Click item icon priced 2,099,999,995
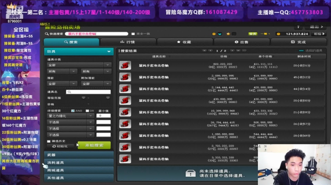Screen dimensions: 331x185 click(125, 77)
